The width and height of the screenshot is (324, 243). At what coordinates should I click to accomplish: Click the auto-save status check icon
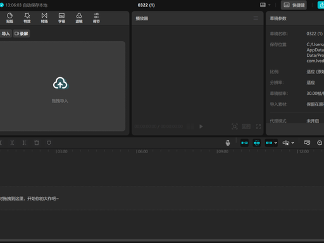pos(2,5)
